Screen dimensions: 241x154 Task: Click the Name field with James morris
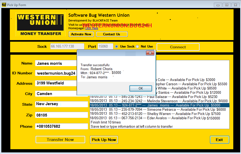click(56, 63)
